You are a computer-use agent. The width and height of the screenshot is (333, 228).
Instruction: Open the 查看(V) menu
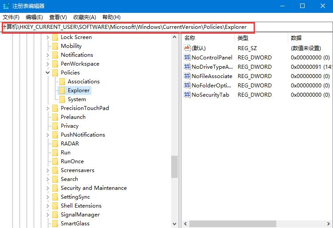(58, 17)
